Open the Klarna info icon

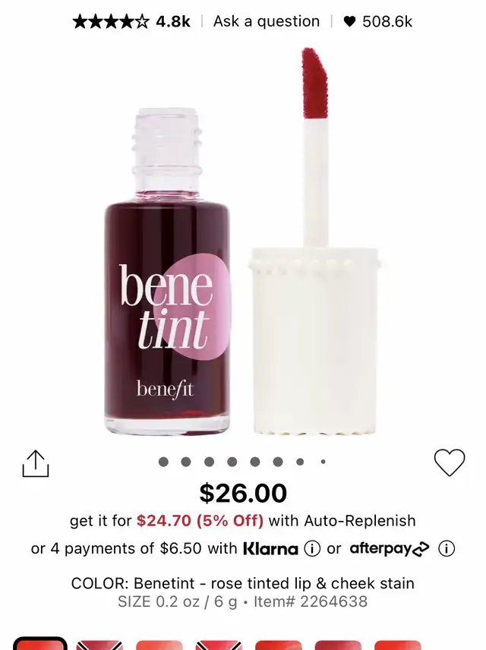(x=312, y=548)
